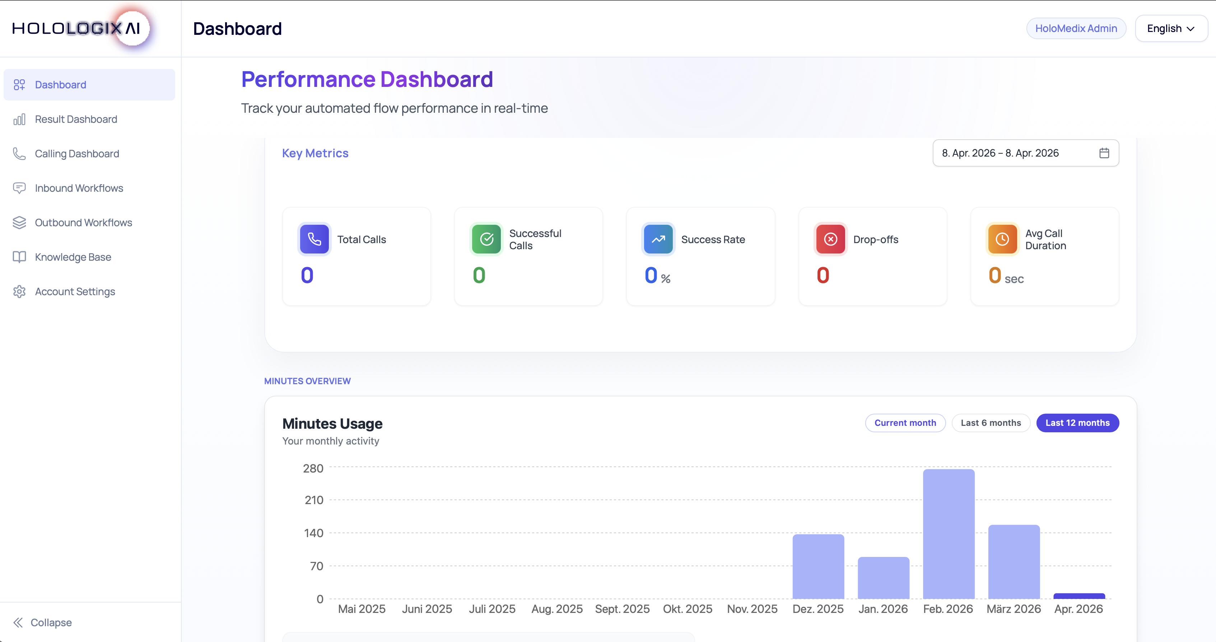Click the Feb. 2026 usage bar
The image size is (1216, 642).
[948, 534]
